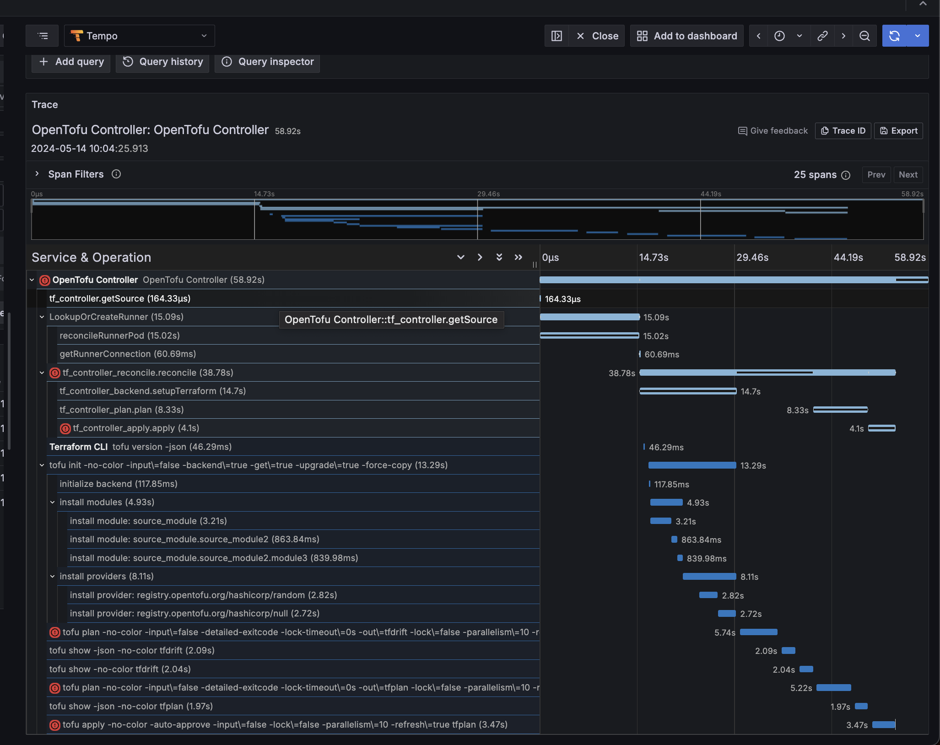Expand one level of spans

(461, 257)
